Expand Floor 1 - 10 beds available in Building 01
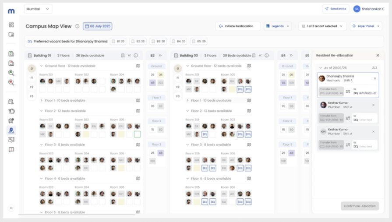 [x=65, y=101]
